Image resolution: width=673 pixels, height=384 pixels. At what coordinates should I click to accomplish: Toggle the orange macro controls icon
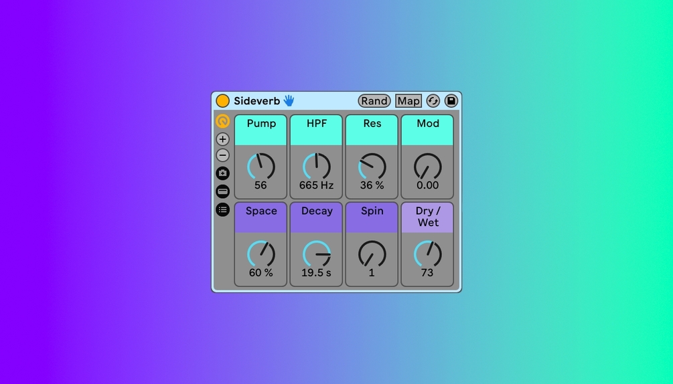point(222,121)
